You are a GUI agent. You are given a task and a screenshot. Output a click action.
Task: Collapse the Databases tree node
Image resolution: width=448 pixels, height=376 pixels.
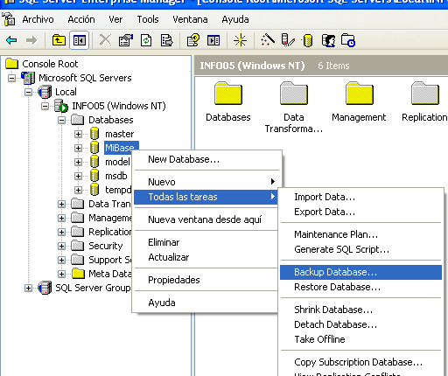61,120
